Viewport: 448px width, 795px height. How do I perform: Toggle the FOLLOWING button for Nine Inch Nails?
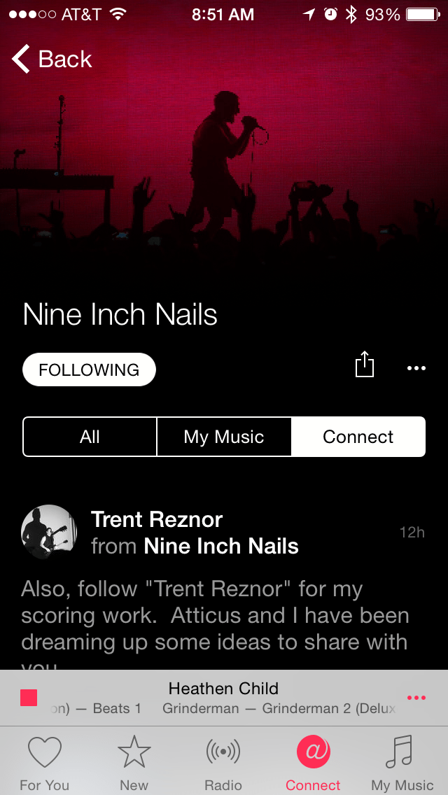pos(89,370)
